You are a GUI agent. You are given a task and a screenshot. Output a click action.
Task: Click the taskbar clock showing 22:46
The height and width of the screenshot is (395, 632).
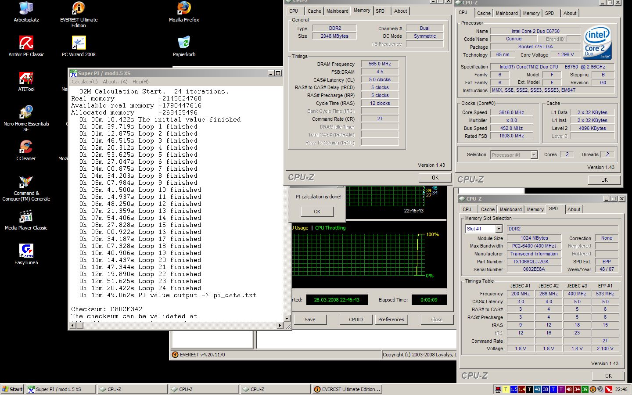(621, 389)
